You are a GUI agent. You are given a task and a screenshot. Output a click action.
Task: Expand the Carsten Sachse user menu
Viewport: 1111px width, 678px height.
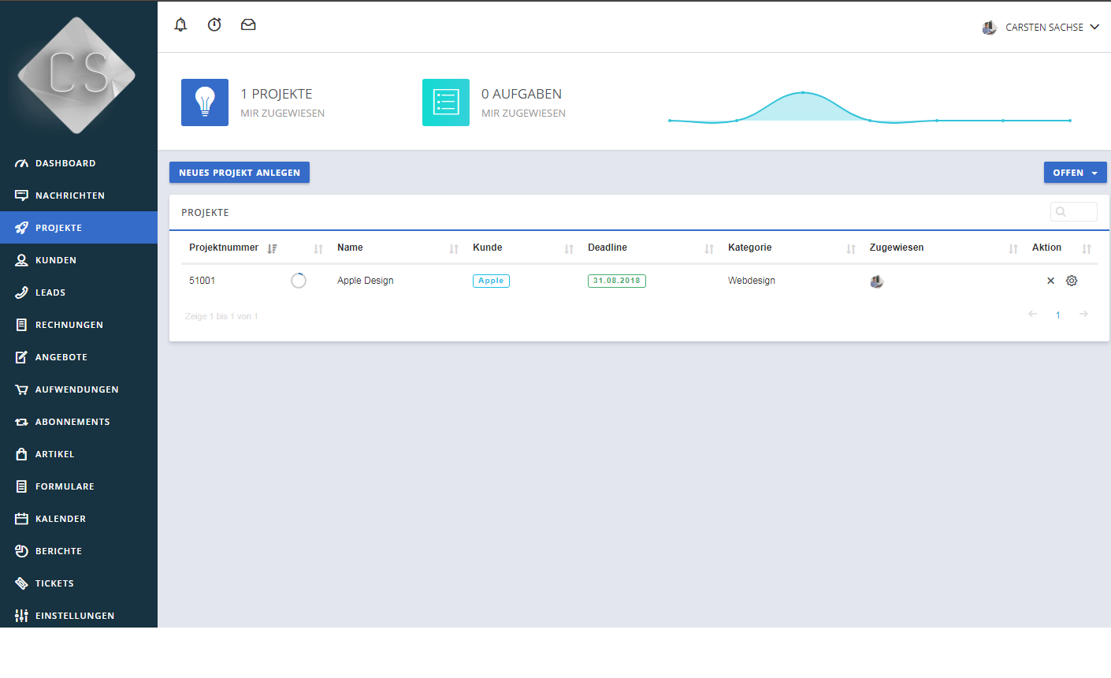1042,28
